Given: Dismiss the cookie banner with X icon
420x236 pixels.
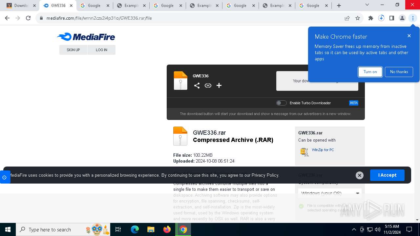Looking at the screenshot, I should coord(360,175).
